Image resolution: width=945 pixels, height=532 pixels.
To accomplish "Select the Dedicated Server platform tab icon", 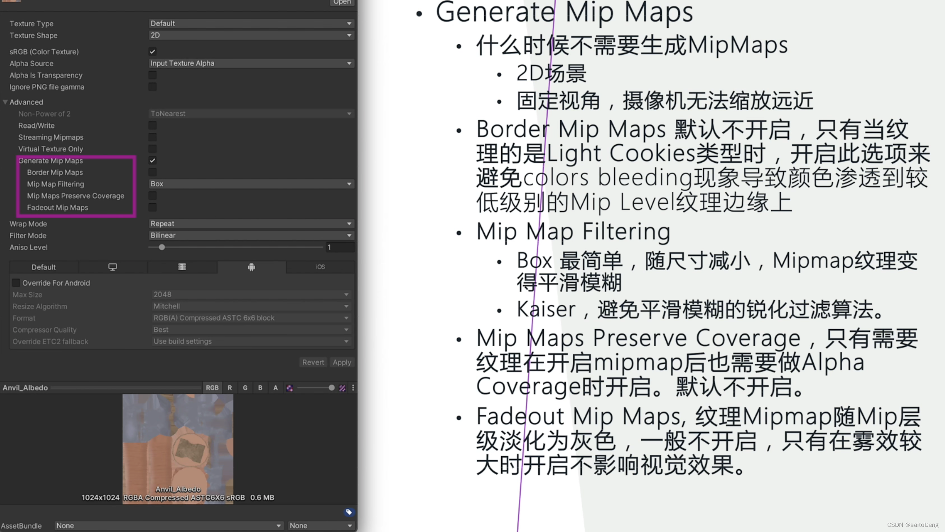I will tap(182, 267).
